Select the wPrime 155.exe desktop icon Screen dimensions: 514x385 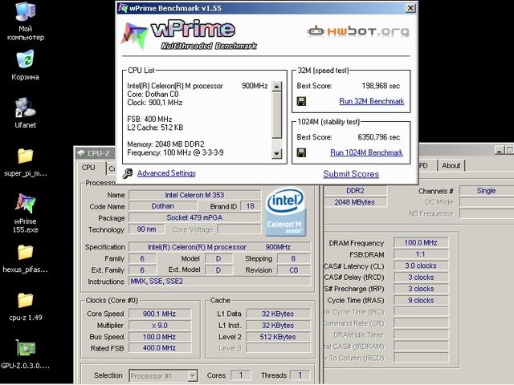point(25,213)
